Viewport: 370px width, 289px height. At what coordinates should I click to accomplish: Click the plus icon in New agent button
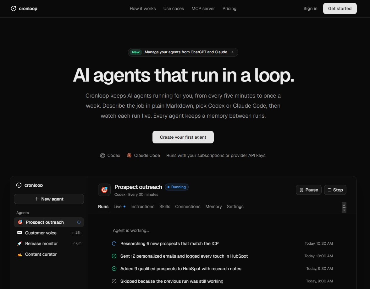tap(36, 199)
